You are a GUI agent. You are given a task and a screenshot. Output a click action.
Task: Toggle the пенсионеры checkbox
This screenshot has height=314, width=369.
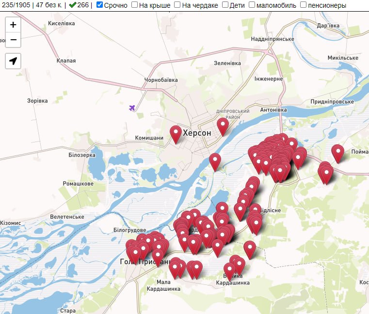pos(303,5)
